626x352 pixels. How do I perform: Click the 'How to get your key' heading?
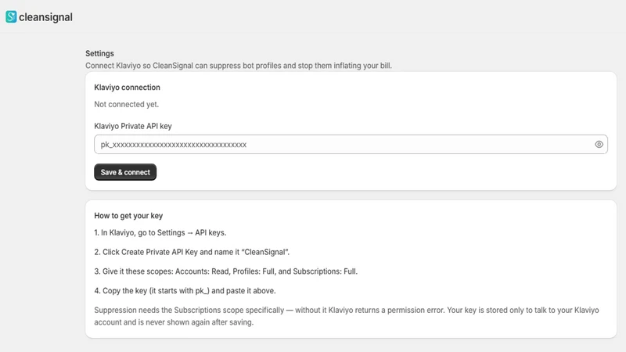(x=128, y=216)
